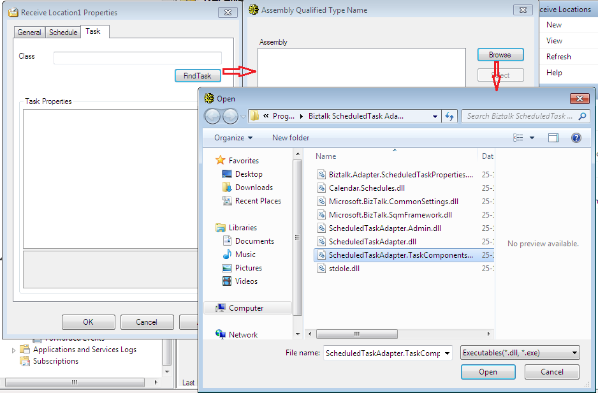Open recent locations dropdown beside Forward arrow
The width and height of the screenshot is (598, 393).
[x=243, y=117]
